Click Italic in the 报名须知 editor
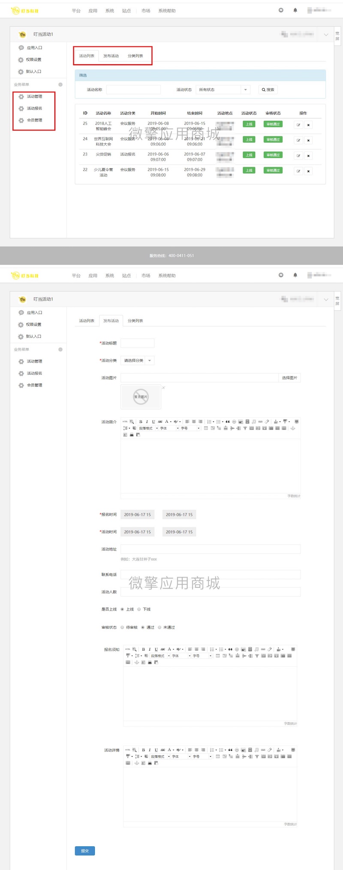 click(150, 649)
